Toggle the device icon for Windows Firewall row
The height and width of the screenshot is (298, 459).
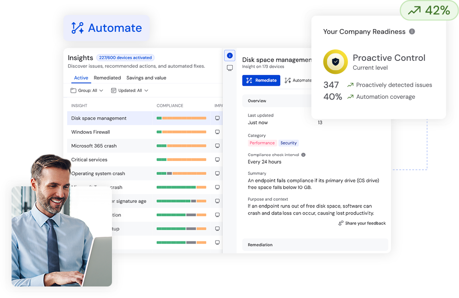[217, 132]
